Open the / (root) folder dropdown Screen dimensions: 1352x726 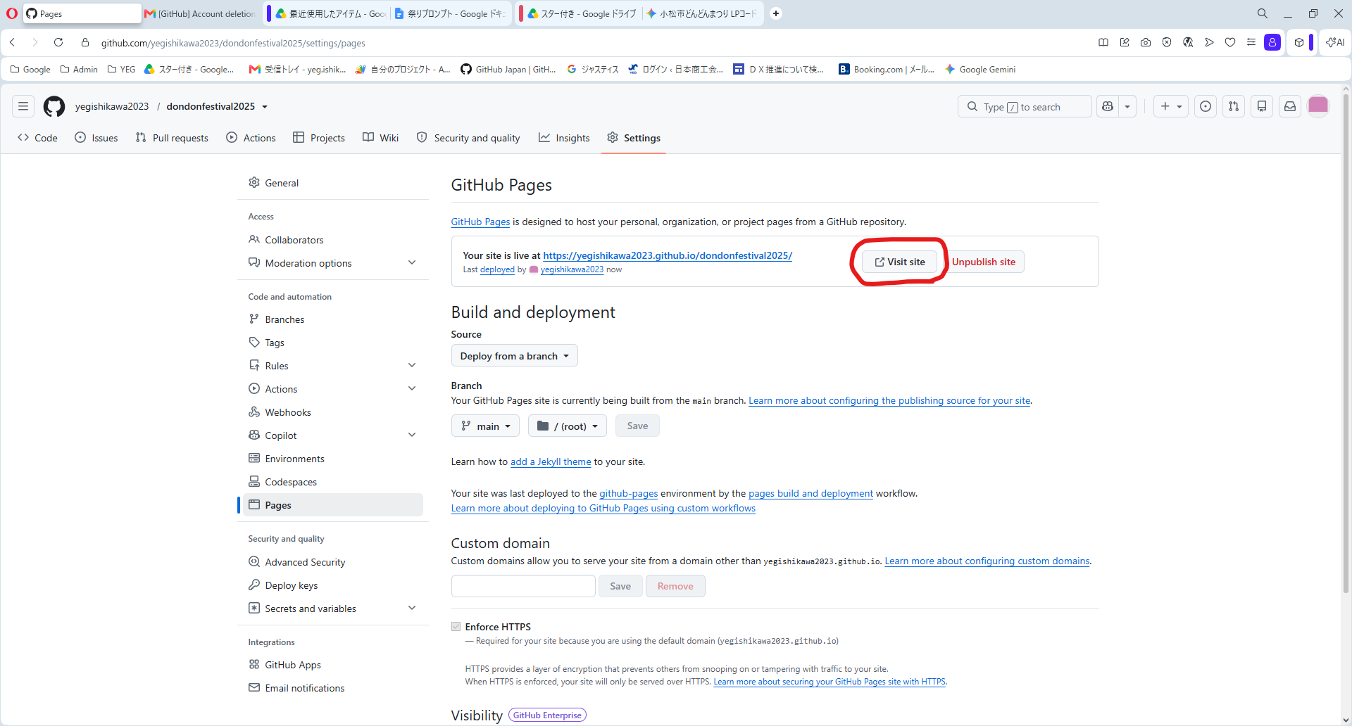568,426
